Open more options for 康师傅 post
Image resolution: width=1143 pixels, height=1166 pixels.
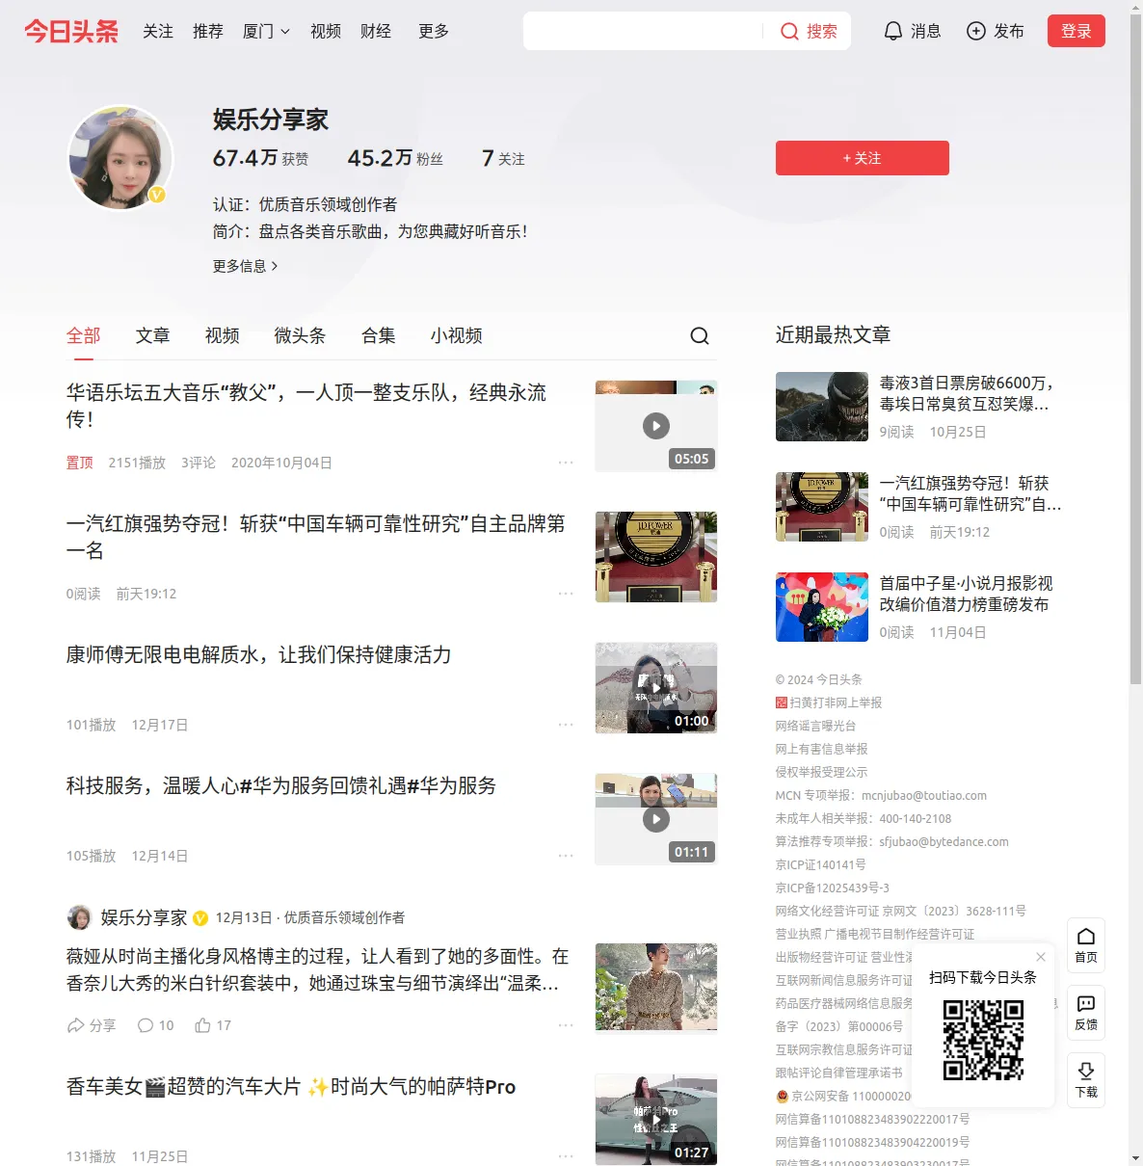click(566, 725)
